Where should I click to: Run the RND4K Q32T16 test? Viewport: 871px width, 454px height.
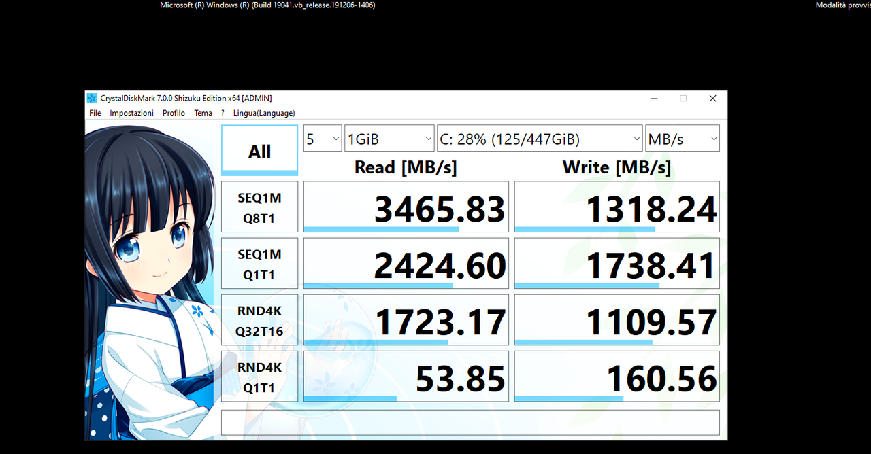point(260,319)
